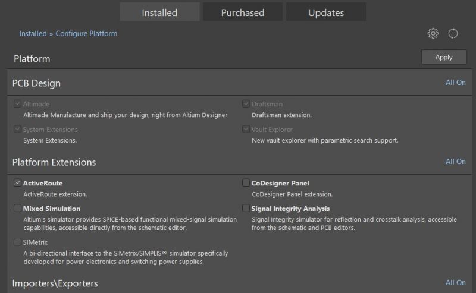This screenshot has width=476, height=293.
Task: Switch to the Purchased tab
Action: pyautogui.click(x=243, y=12)
